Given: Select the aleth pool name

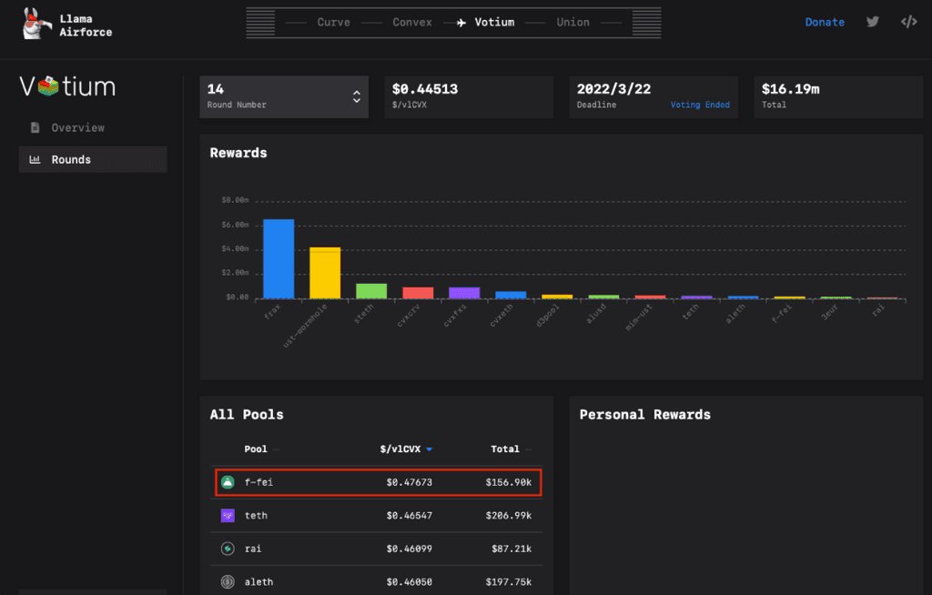Looking at the screenshot, I should (x=258, y=582).
